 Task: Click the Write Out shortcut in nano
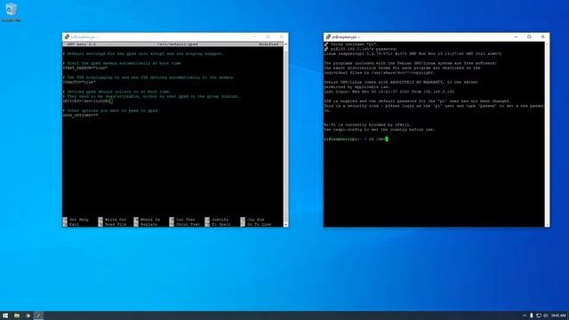pos(113,220)
